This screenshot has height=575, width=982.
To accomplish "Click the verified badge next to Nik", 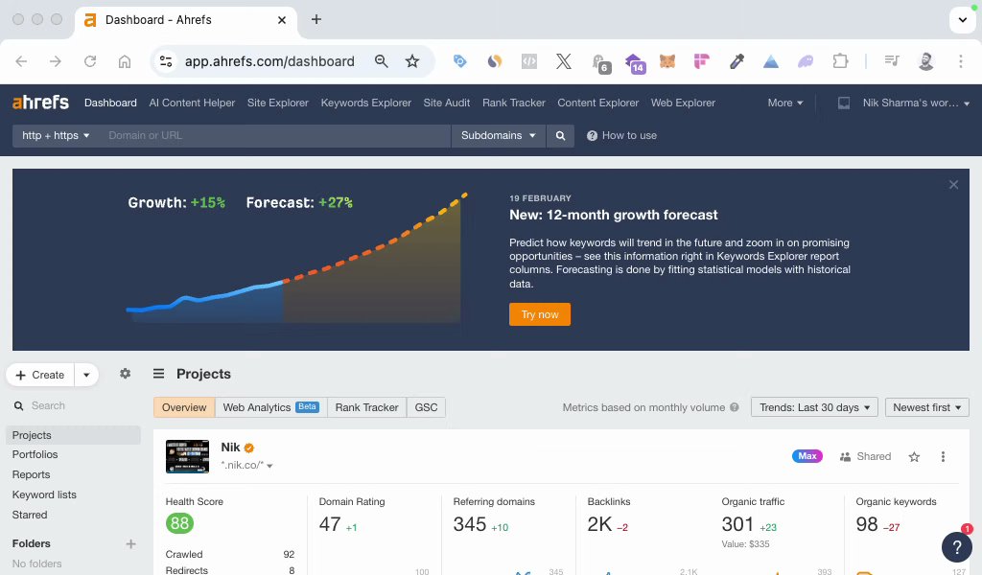I will click(248, 448).
